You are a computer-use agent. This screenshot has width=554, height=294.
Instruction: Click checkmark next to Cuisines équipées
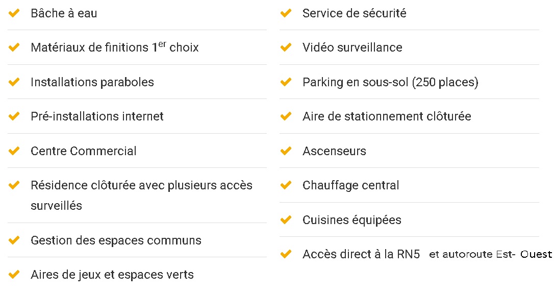click(286, 220)
